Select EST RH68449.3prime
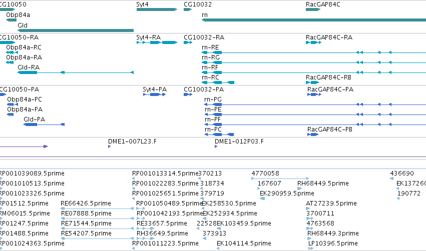Screen dimensions: 426x251 pos(333,233)
